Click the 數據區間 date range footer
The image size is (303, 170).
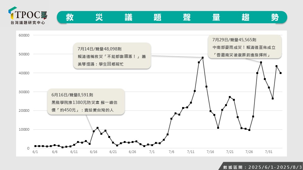point(260,167)
